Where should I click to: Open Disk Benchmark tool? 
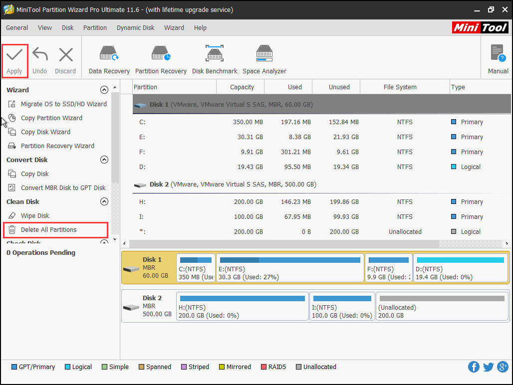[215, 60]
